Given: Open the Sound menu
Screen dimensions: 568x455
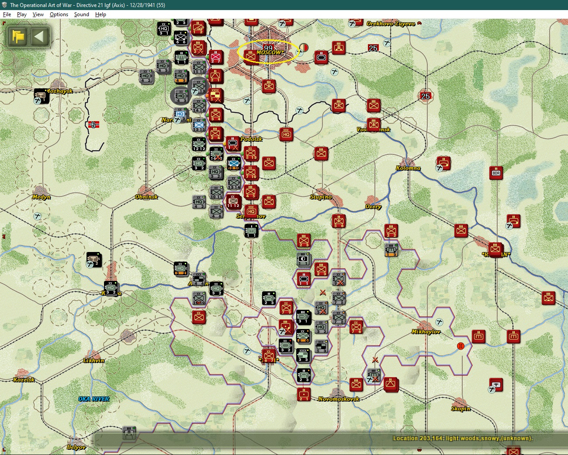Looking at the screenshot, I should (x=82, y=14).
